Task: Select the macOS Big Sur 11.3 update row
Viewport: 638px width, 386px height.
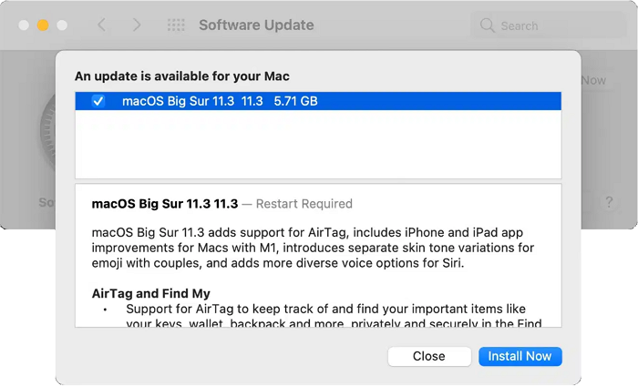Action: pyautogui.click(x=410, y=101)
